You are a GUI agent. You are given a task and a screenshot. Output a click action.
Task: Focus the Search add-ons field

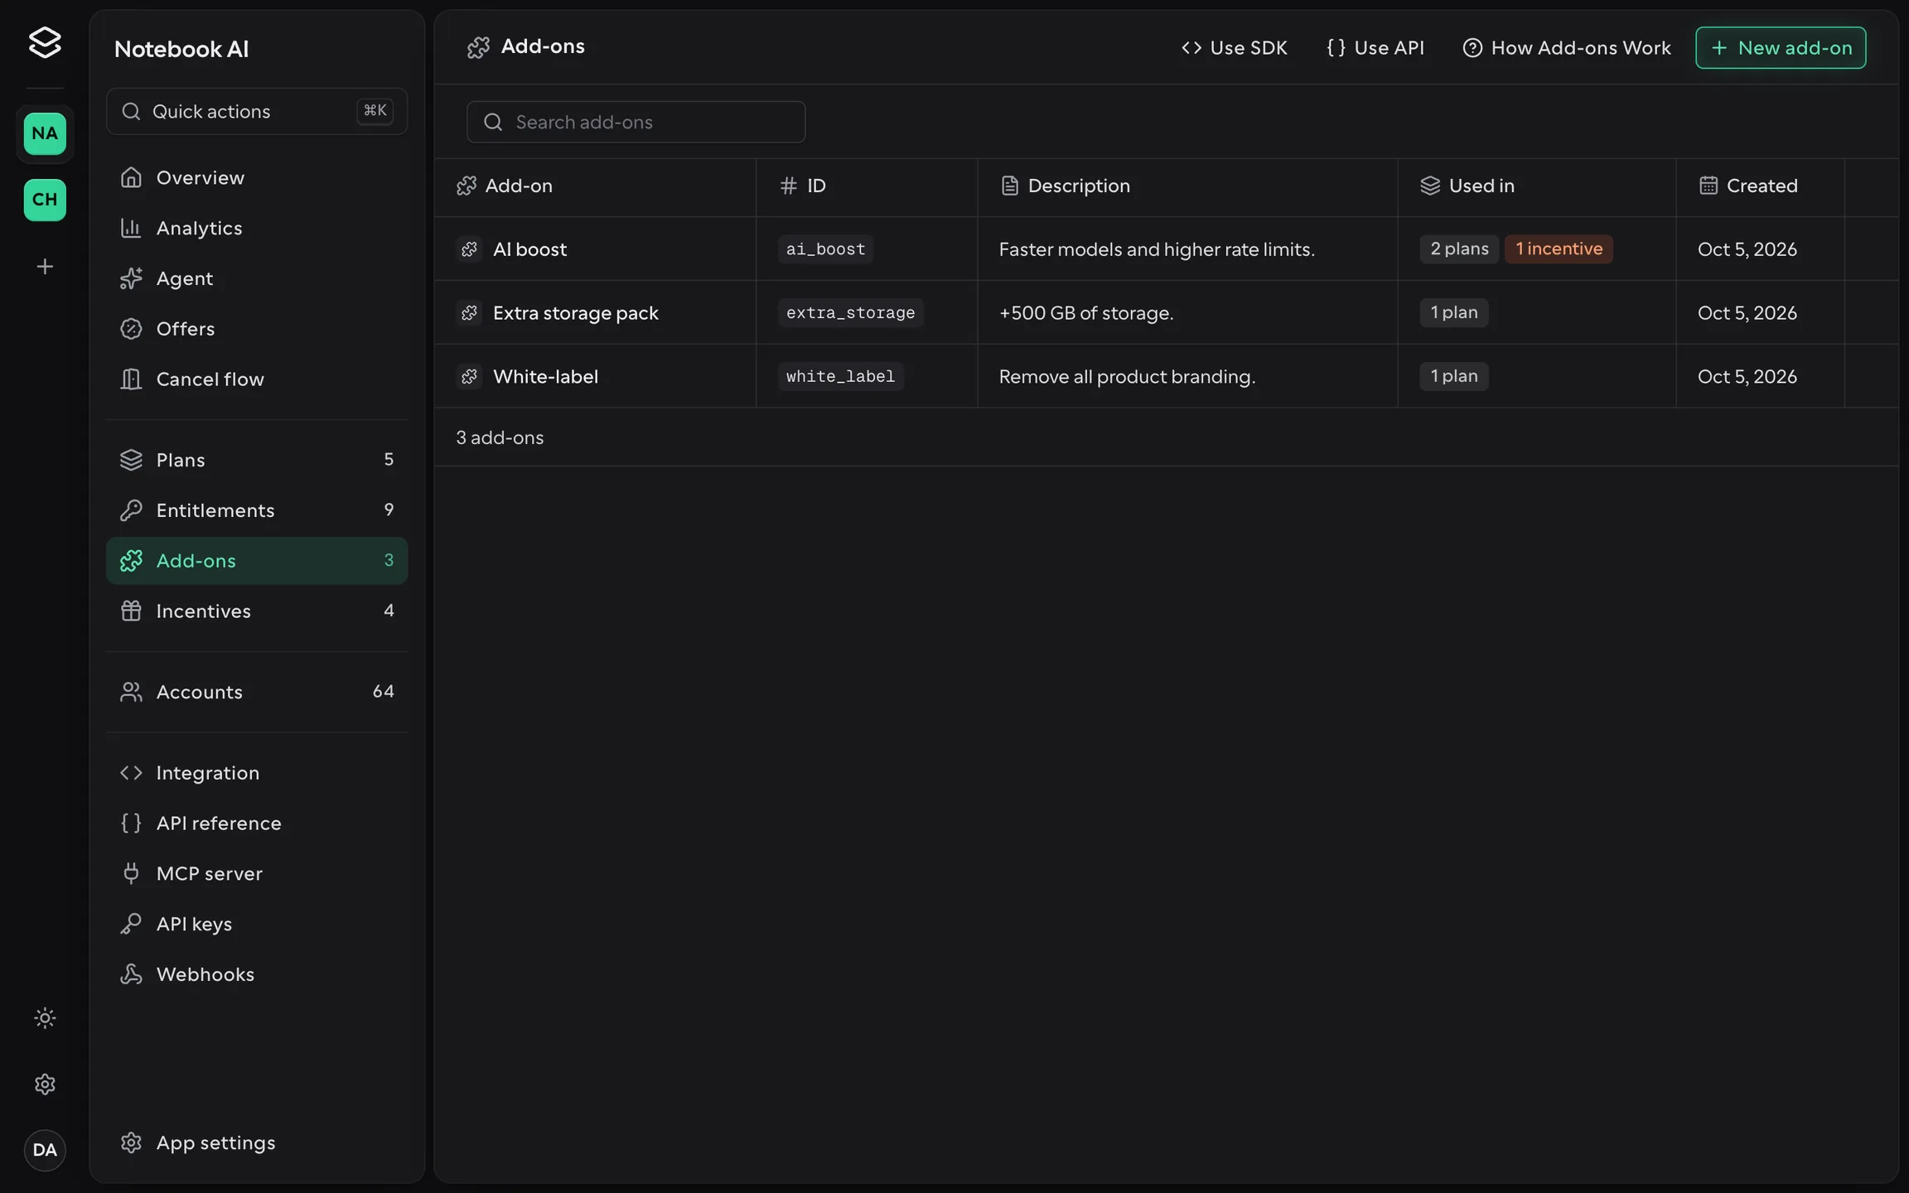(636, 122)
